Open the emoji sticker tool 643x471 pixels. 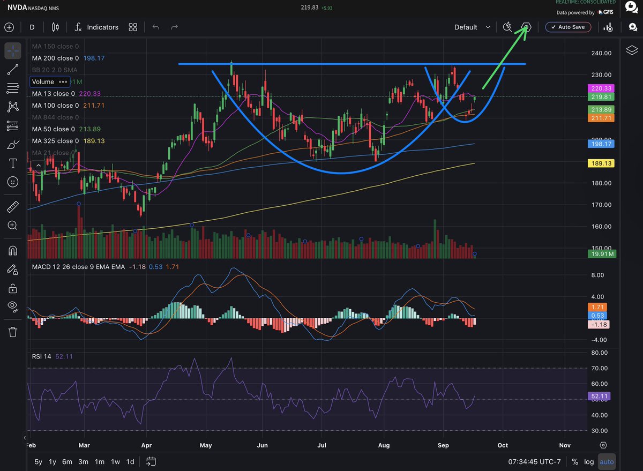point(13,182)
